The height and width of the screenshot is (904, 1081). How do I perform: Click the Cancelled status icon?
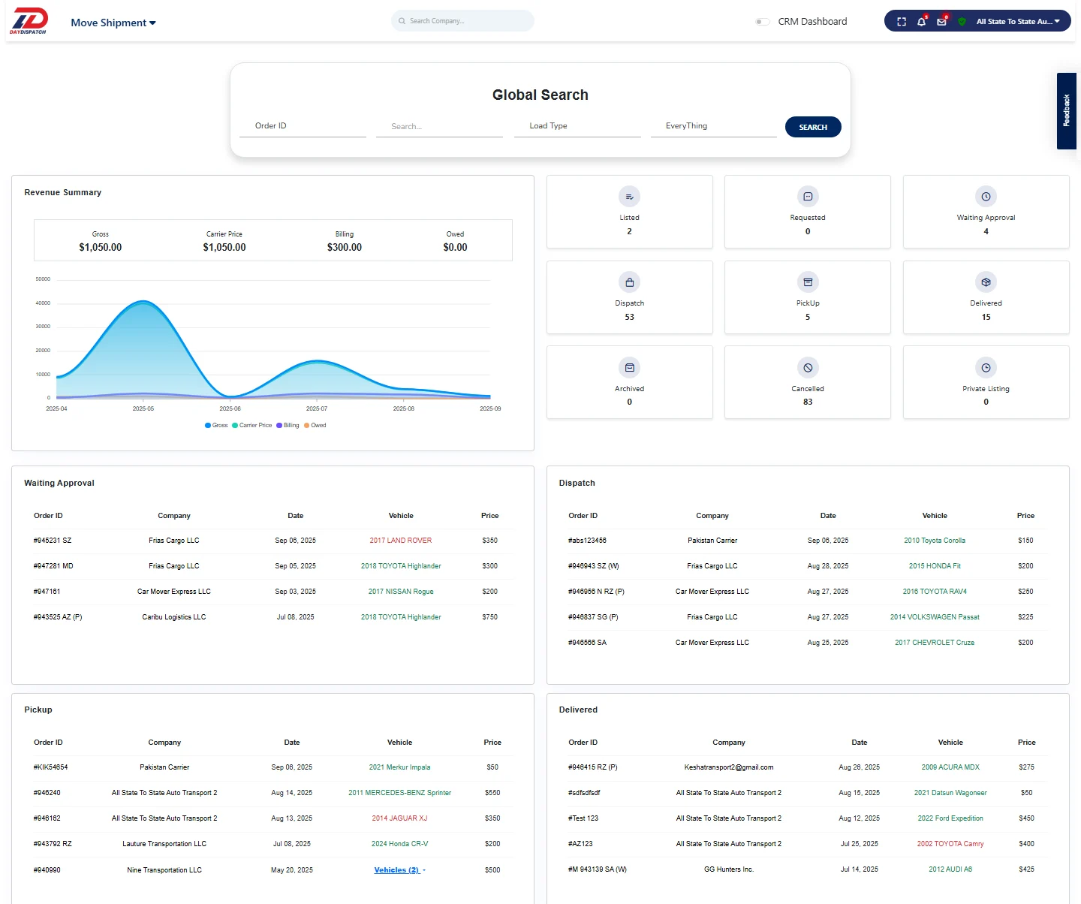pos(808,368)
